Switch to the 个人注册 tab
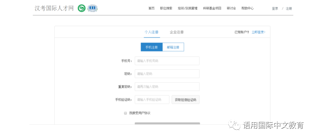 tap(152, 32)
